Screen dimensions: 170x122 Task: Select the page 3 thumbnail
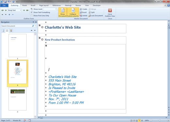click(18, 99)
